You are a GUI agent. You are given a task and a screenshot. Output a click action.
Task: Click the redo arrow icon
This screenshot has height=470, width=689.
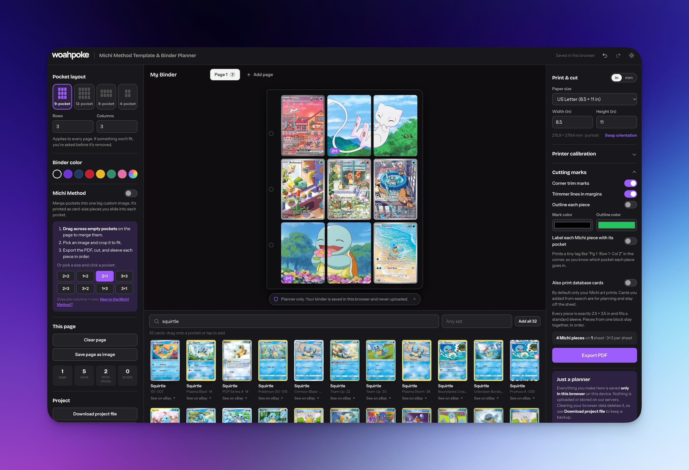[x=618, y=55]
